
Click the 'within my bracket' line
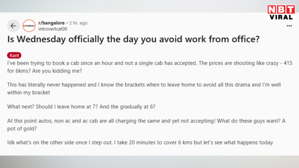coord(29,93)
